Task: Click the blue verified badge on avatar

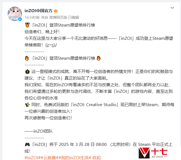Action: [20, 19]
